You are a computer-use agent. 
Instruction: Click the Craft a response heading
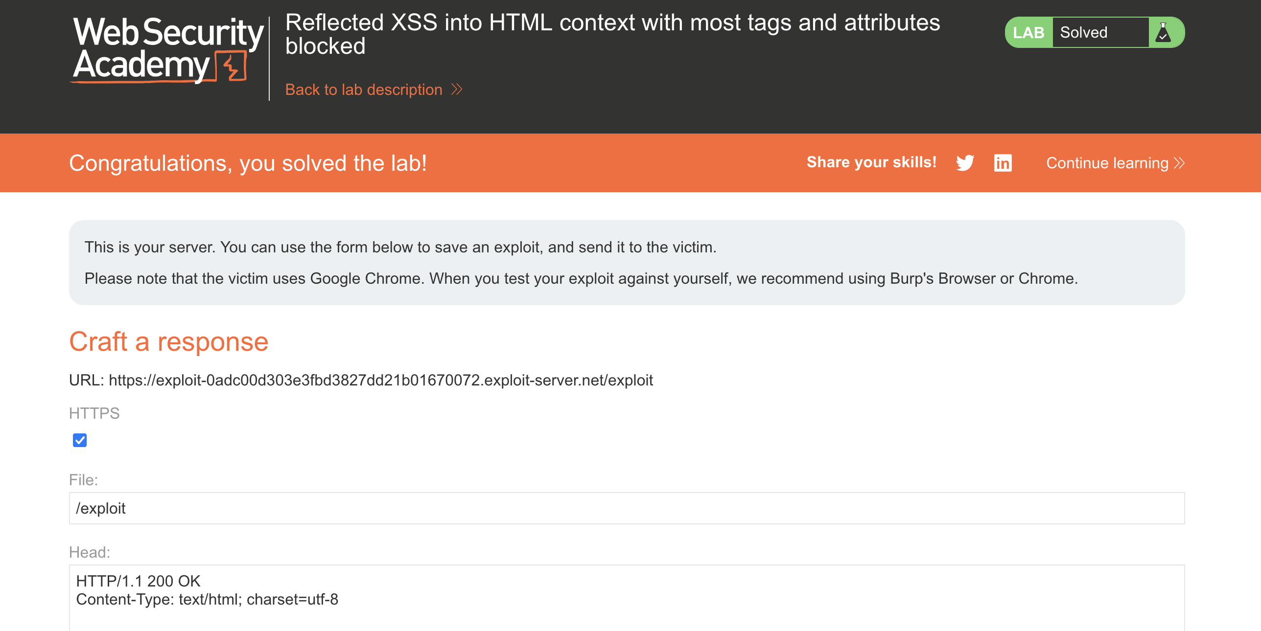pos(168,341)
